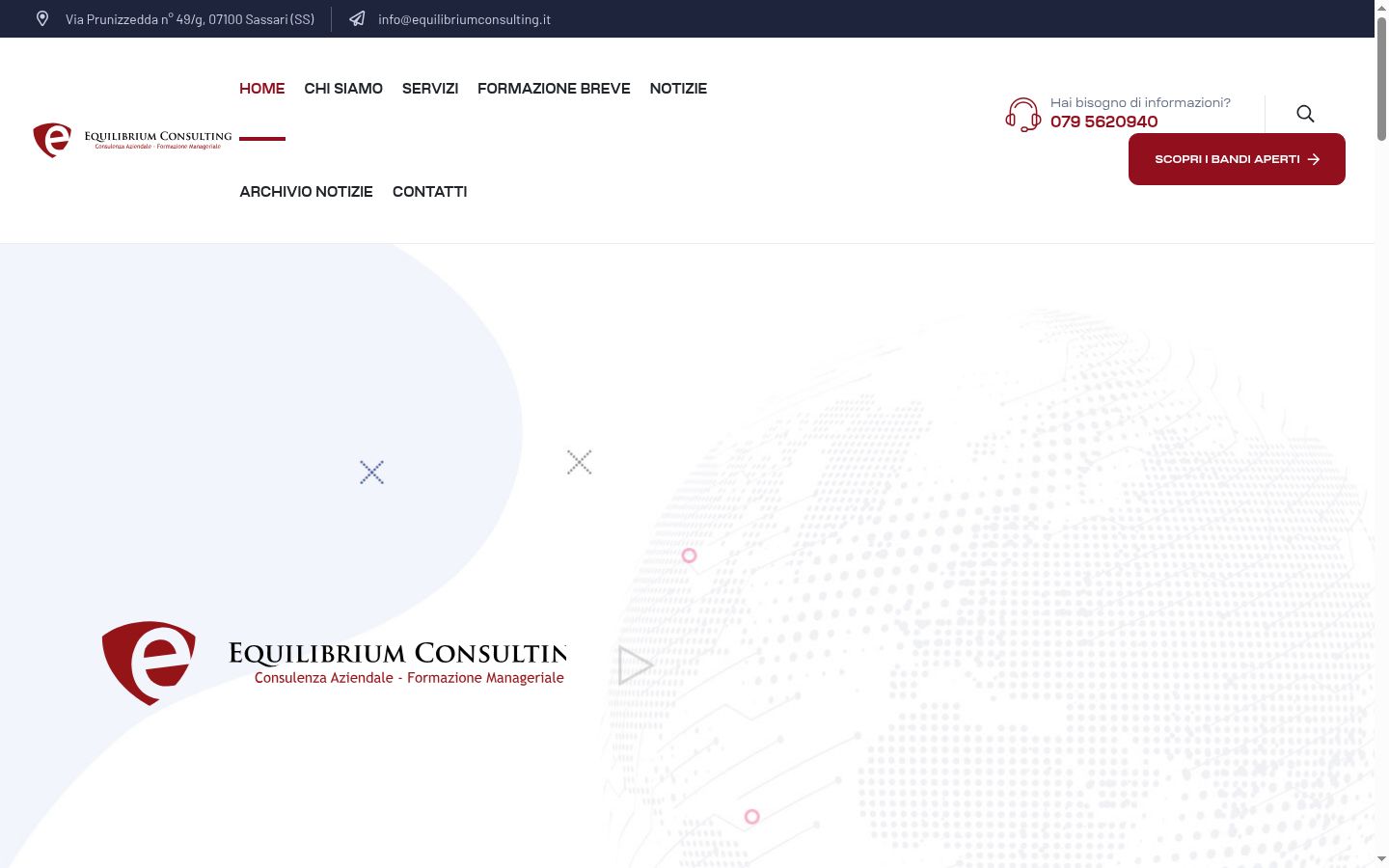Viewport: 1389px width, 868px height.
Task: Click the paper plane email icon
Action: [357, 18]
